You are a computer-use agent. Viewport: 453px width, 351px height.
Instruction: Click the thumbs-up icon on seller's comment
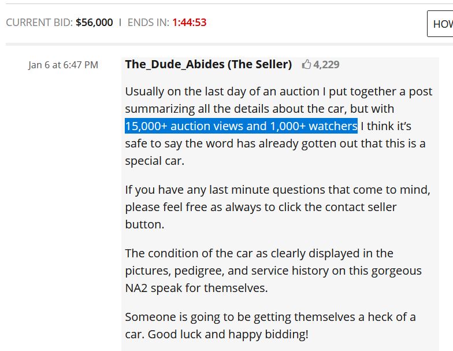306,65
